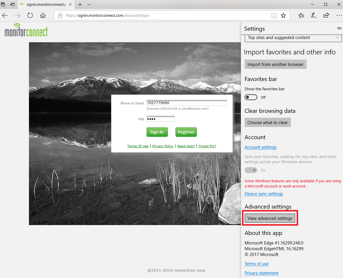Open the Settings and more ellipsis menu
Screen dimensions: 343x278
[x=339, y=15]
